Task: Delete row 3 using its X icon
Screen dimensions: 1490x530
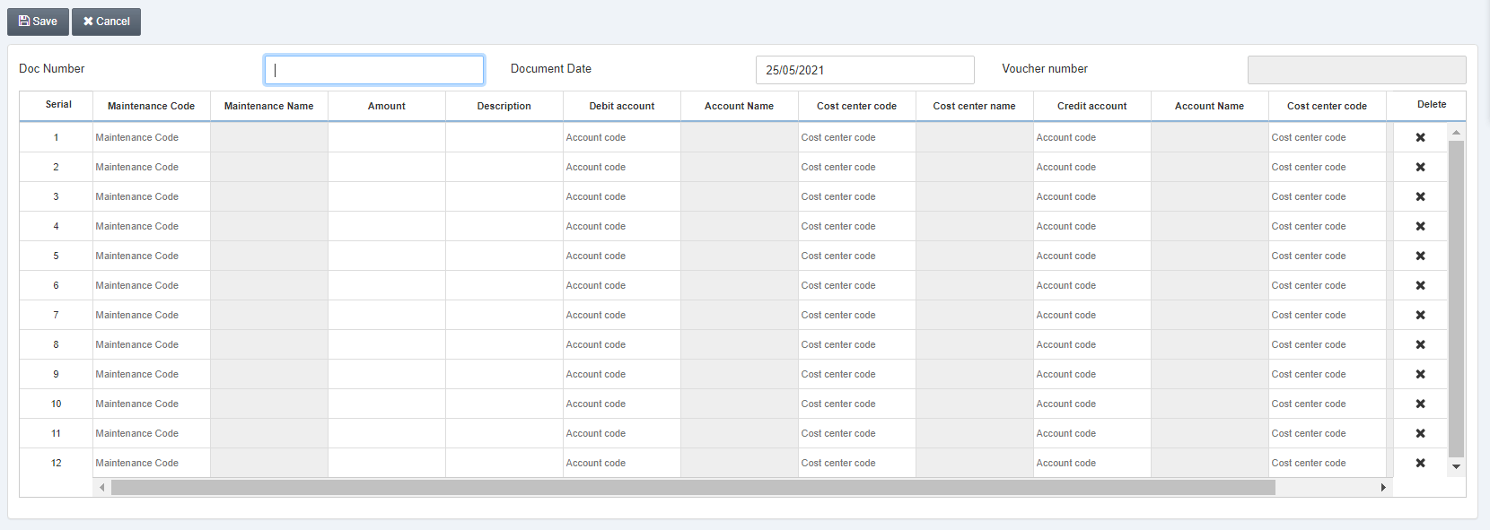Action: point(1420,196)
